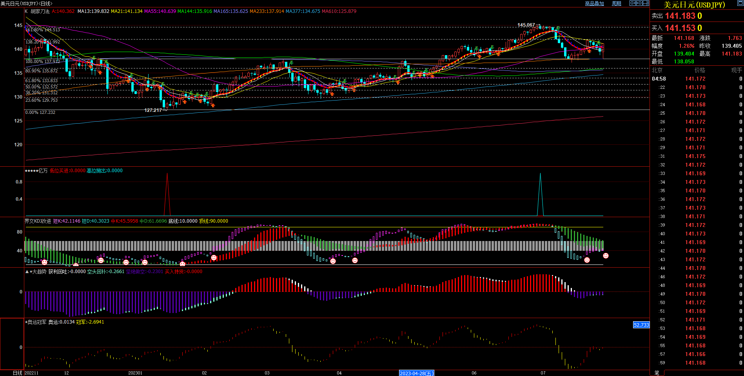Click the 胡家刀法 indicator name

[40, 11]
